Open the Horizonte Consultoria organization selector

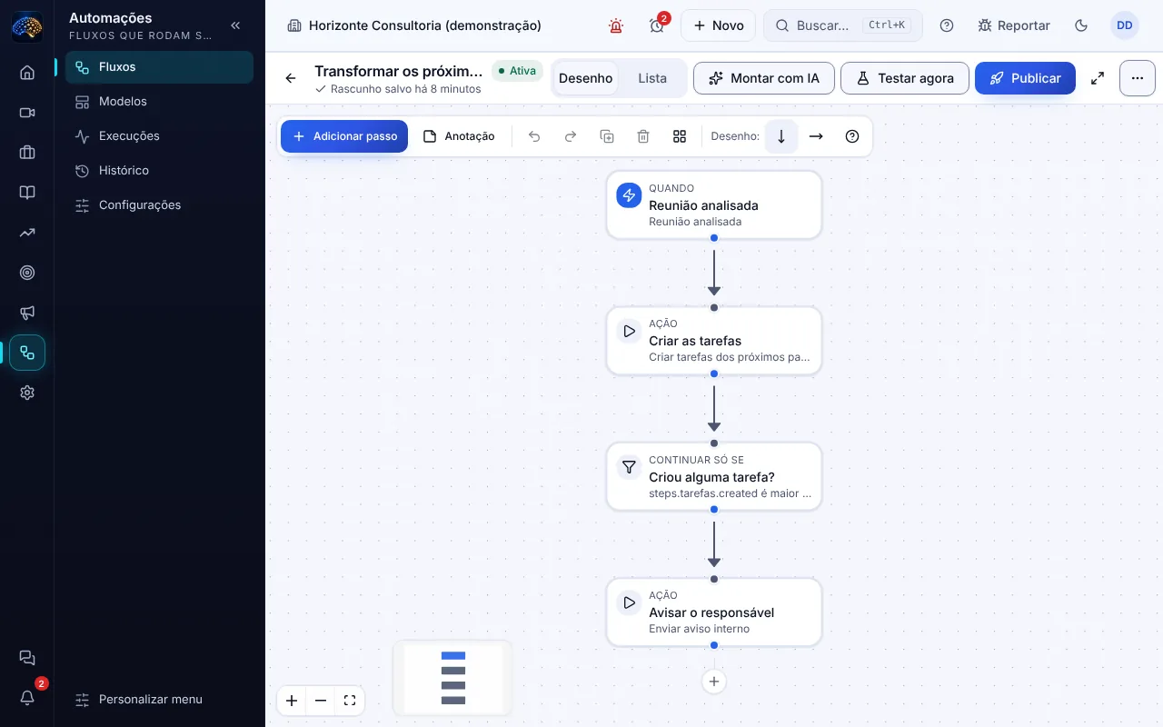[414, 25]
